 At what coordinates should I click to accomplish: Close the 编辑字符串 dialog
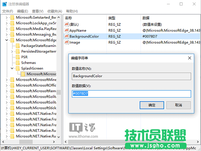190,58
